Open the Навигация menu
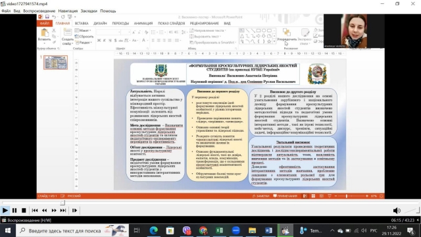421x237 pixels. tap(68, 11)
